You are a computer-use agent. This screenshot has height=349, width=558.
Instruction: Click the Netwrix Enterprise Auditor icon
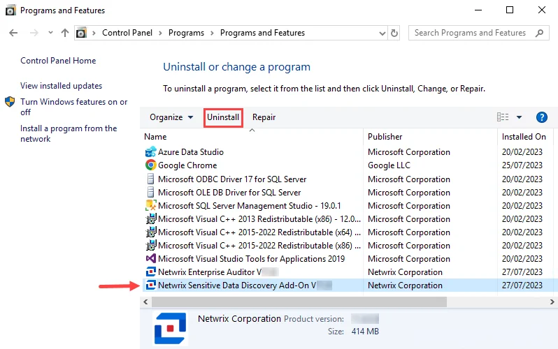pyautogui.click(x=151, y=272)
